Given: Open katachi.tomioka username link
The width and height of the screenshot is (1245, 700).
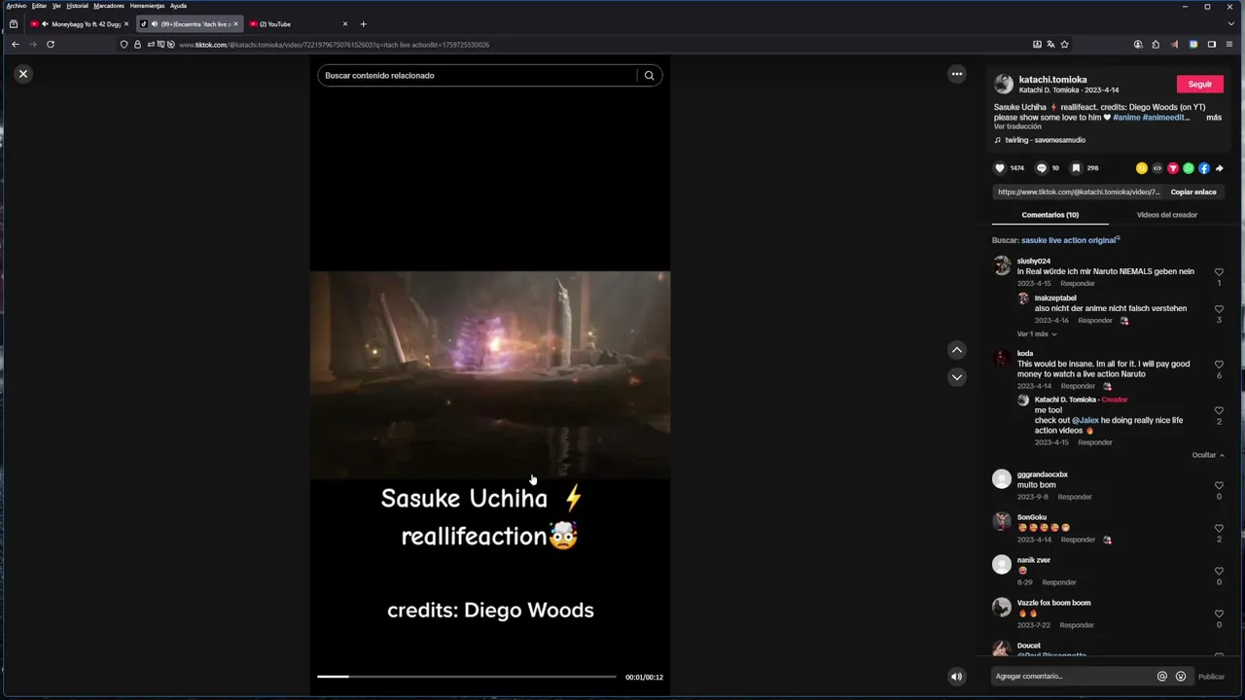Looking at the screenshot, I should point(1053,80).
